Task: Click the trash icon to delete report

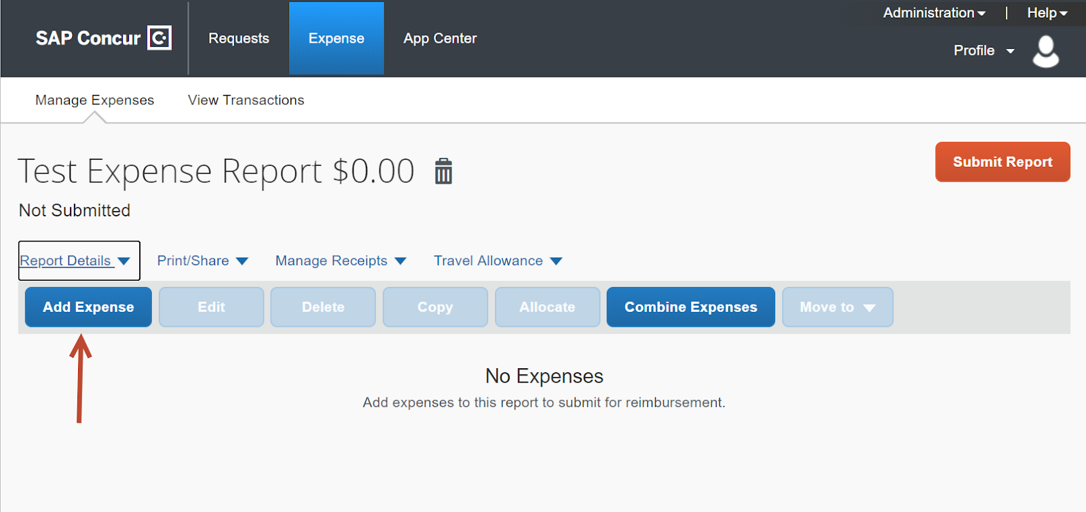Action: (445, 172)
